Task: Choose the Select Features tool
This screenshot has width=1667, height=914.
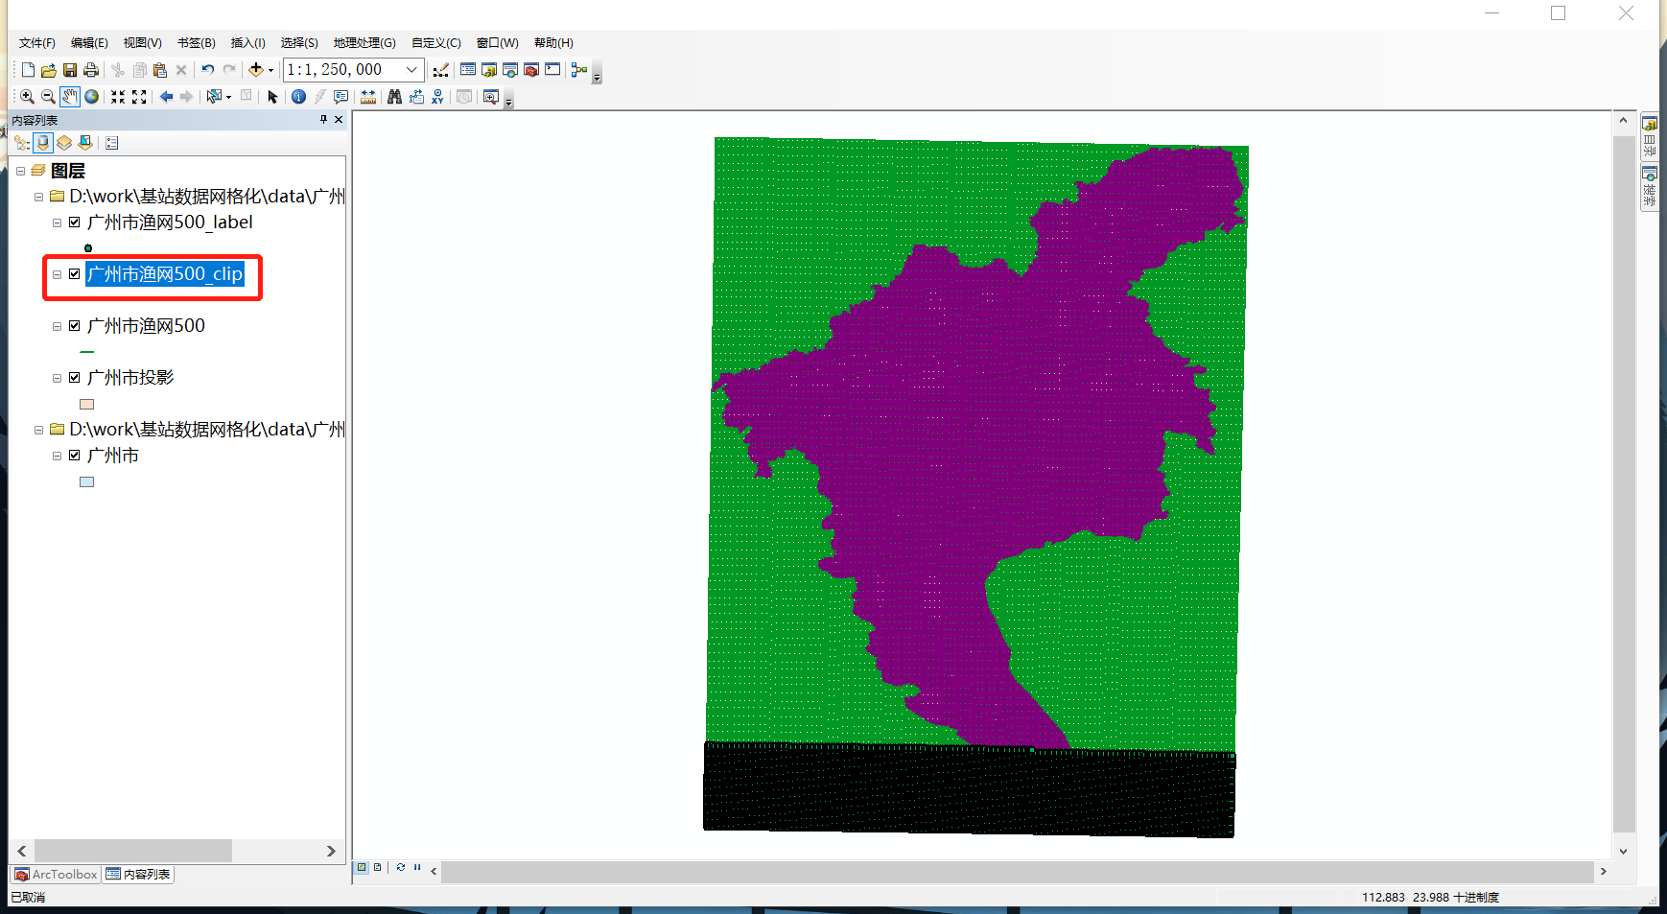Action: coord(214,97)
